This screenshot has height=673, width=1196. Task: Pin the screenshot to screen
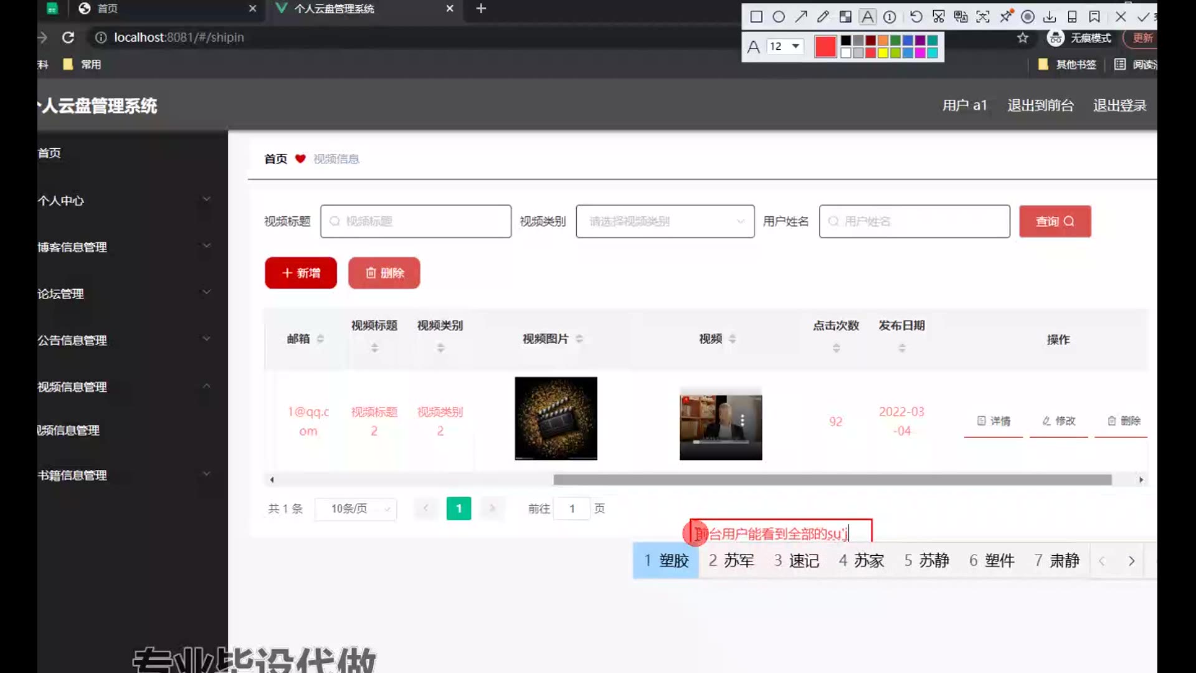(x=1005, y=17)
